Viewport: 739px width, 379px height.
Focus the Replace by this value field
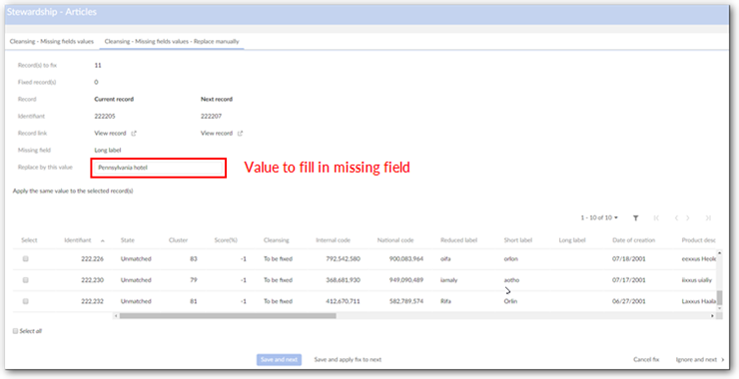(x=159, y=168)
